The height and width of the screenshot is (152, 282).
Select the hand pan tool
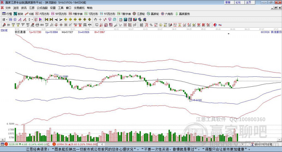coord(95,20)
